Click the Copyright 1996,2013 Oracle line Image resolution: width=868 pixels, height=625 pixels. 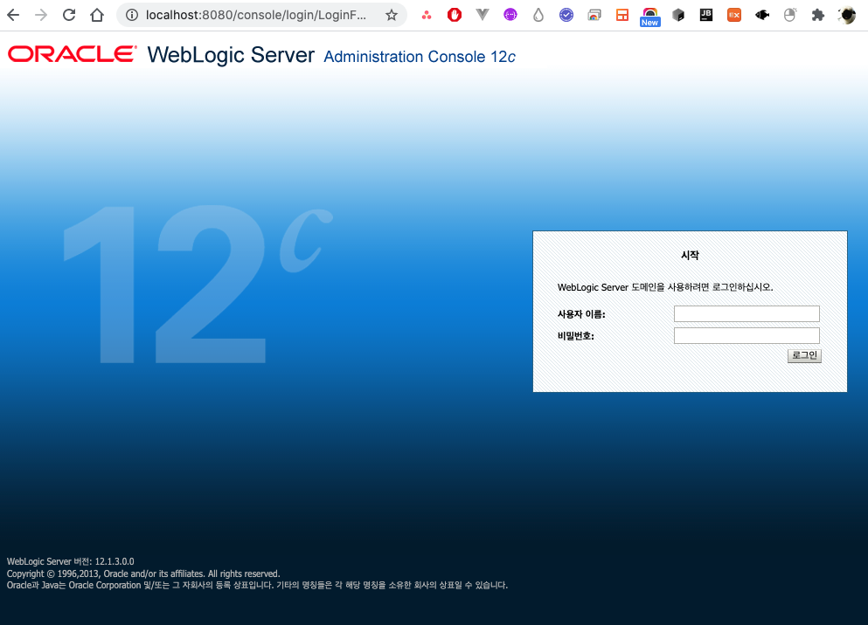coord(143,573)
